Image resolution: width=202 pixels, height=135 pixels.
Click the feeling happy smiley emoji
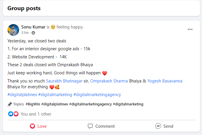pos(53,27)
